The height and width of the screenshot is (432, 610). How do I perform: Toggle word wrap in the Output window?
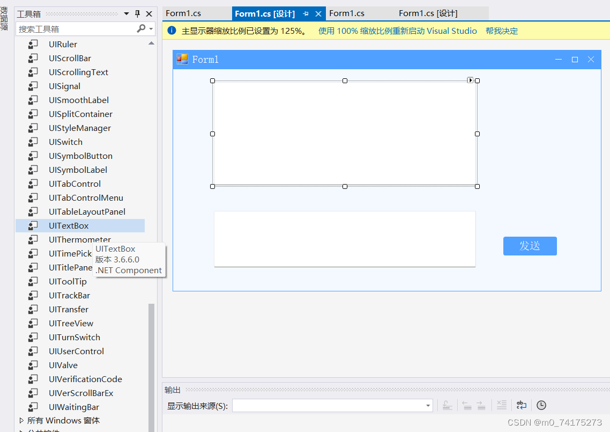tap(521, 405)
